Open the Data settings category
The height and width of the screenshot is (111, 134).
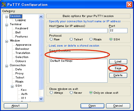19,69
